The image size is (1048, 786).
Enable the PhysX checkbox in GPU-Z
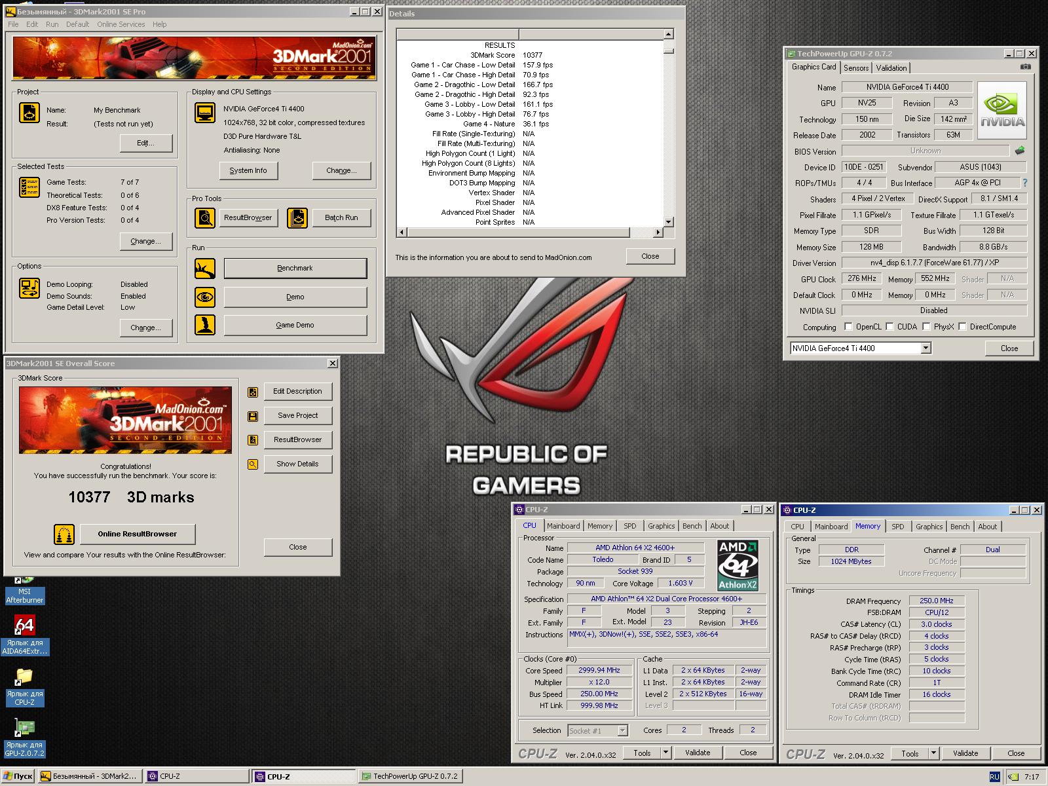[x=926, y=326]
